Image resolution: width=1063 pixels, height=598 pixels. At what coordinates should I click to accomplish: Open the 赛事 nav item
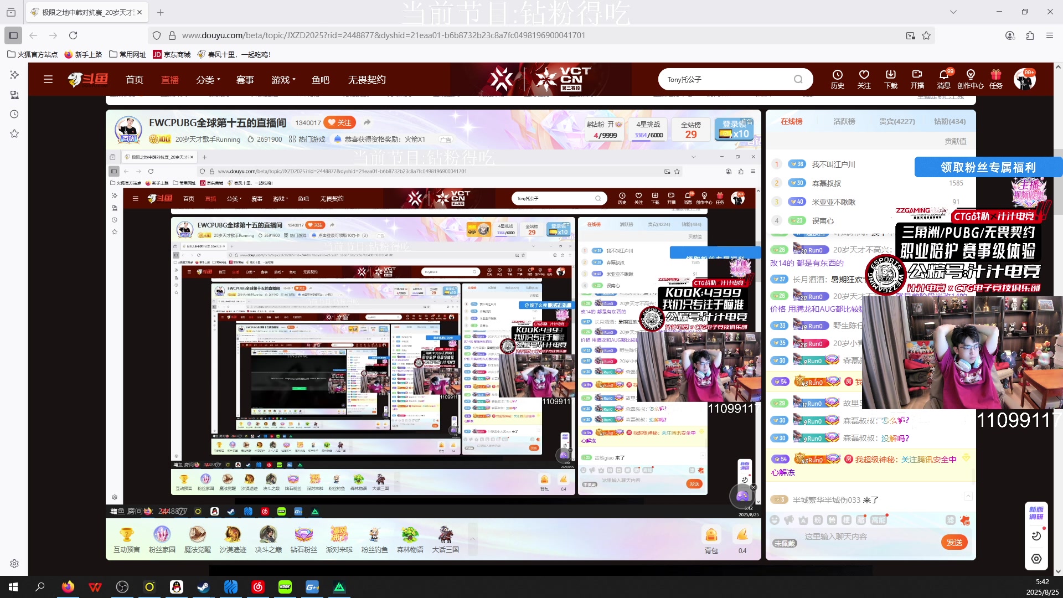click(x=245, y=80)
